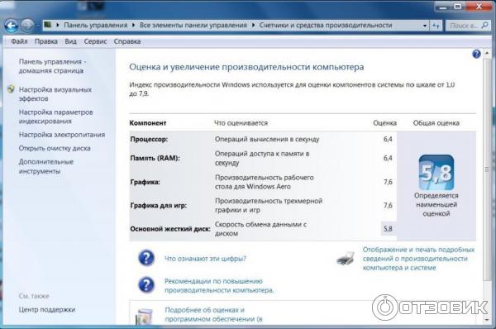Click Подробнее об оценках и программном обеспечении link
The image size is (496, 329).
point(213,314)
